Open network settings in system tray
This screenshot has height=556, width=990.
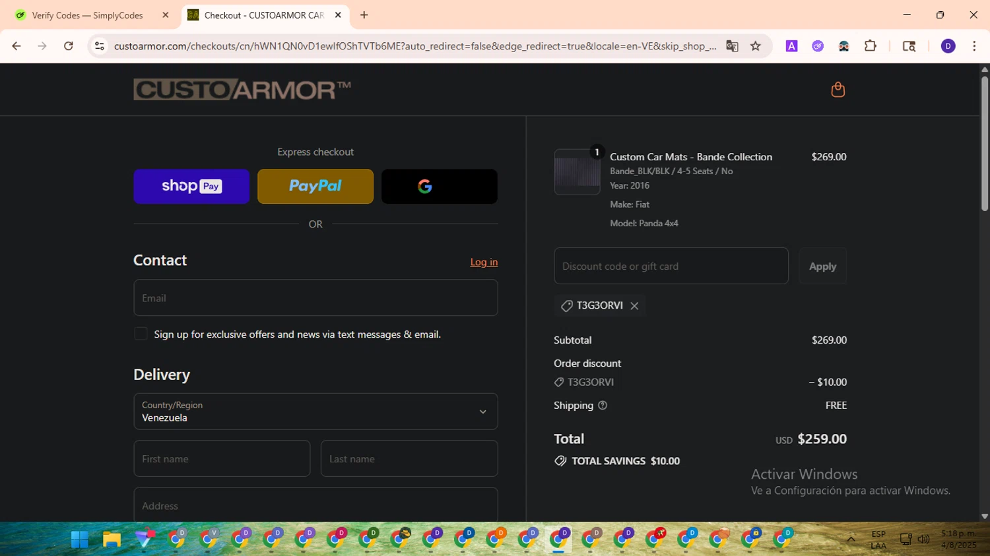click(x=906, y=540)
